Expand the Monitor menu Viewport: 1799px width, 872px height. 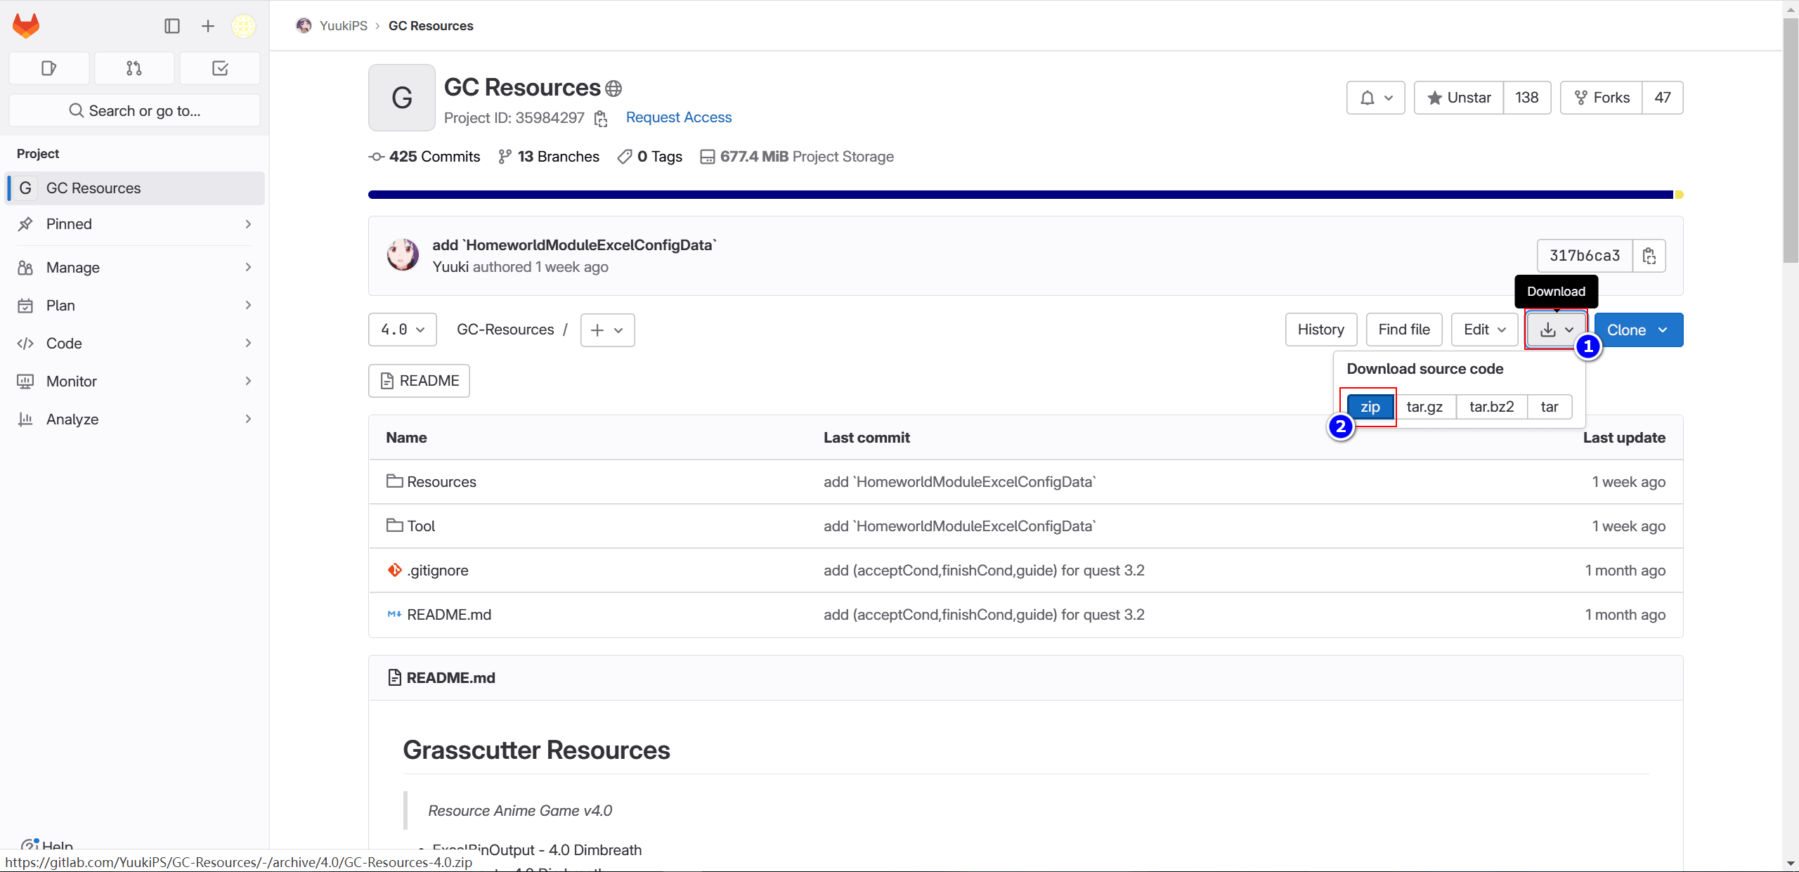(x=135, y=382)
